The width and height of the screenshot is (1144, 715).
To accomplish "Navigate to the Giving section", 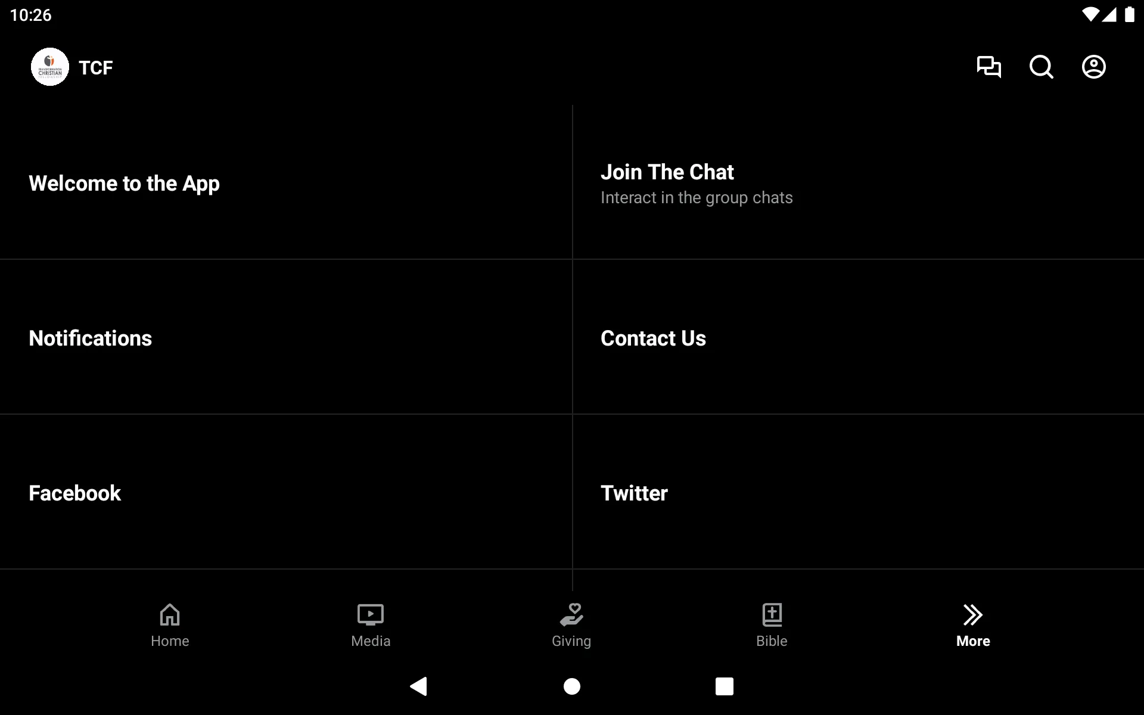I will pos(571,624).
